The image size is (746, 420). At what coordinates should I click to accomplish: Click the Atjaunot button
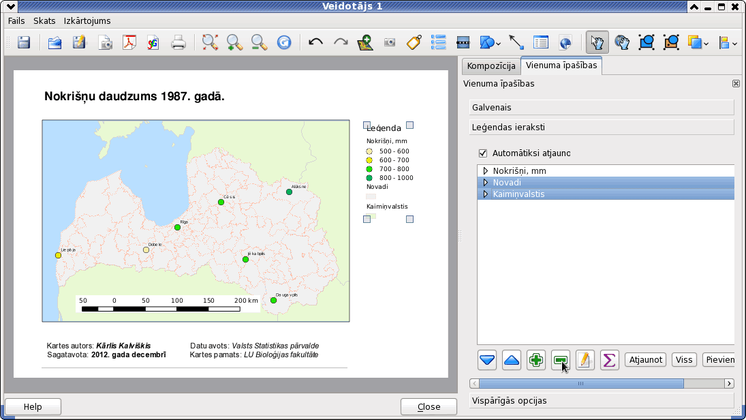646,360
